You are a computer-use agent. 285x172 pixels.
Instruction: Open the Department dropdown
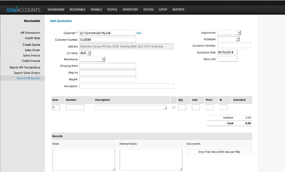229,33
